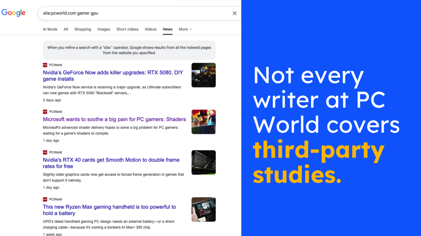The image size is (421, 236).
Task: Click the PCWorld icon on the Ryzen Max result
Action: click(x=45, y=199)
